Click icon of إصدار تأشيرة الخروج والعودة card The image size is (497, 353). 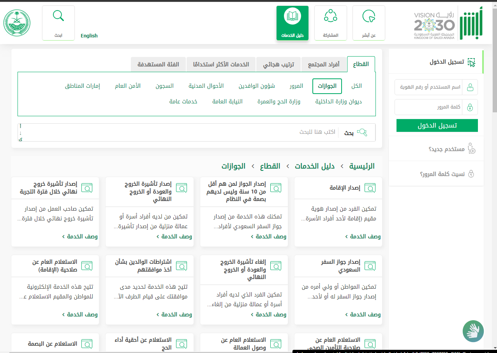(182, 188)
